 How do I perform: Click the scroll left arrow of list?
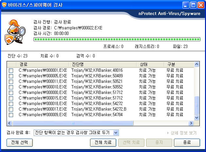point(9,123)
